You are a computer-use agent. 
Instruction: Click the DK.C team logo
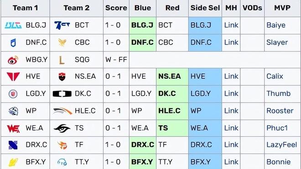[x=62, y=94]
